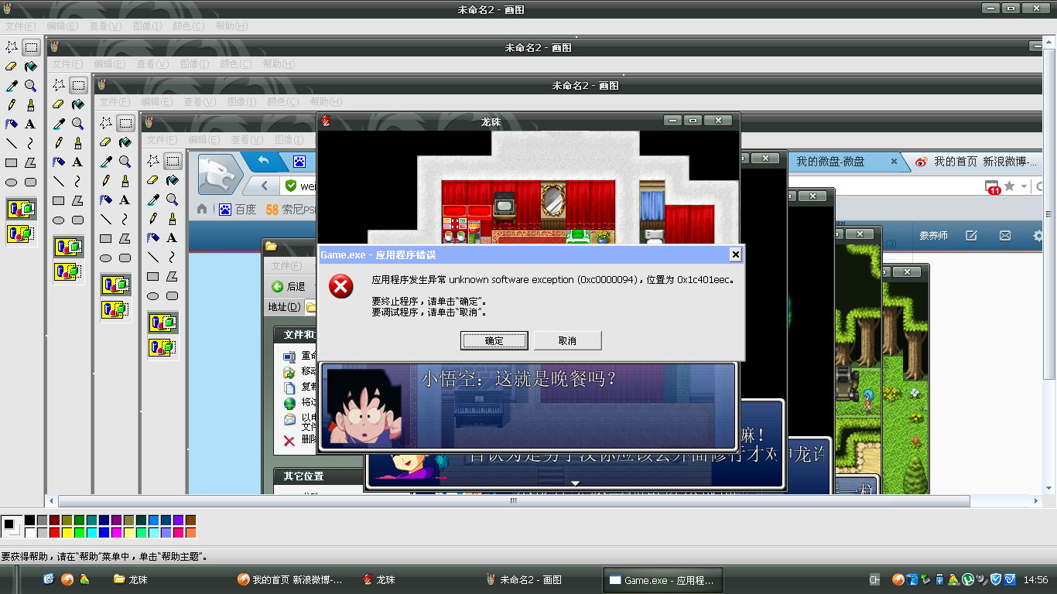Pick the yellow swatch in the color palette

[67, 533]
